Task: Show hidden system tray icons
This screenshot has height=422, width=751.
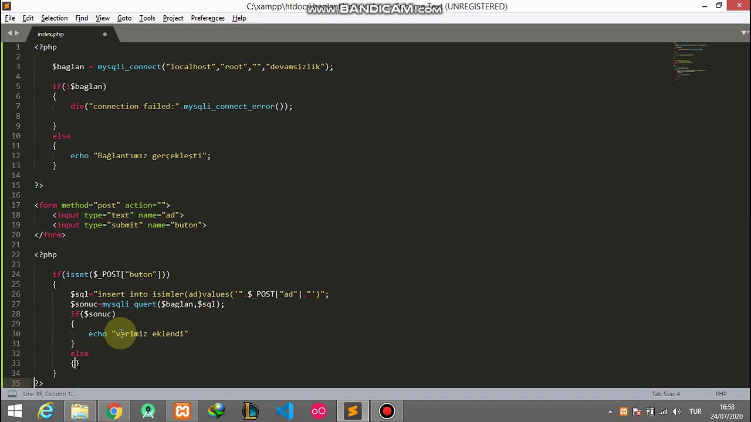Action: pyautogui.click(x=610, y=411)
